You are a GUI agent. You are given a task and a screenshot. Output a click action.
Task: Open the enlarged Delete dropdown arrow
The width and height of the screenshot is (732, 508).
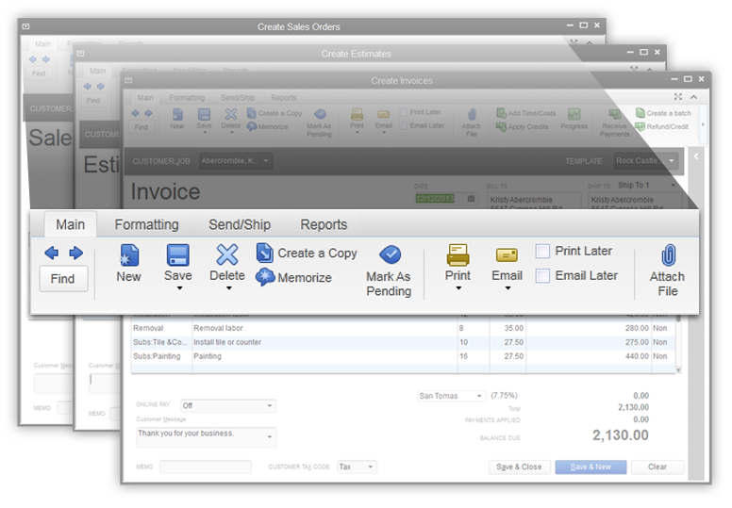click(x=228, y=288)
